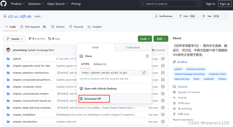
Task: Click the code icon in chapter_installation row
Action: pyautogui.click(x=163, y=115)
